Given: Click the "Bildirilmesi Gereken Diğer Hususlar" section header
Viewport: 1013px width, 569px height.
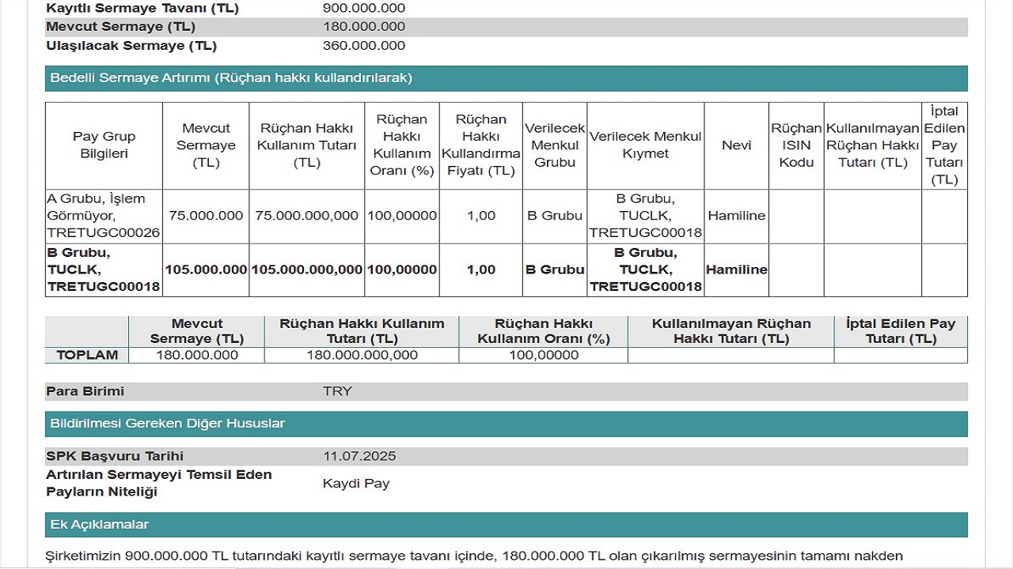Looking at the screenshot, I should tap(167, 424).
